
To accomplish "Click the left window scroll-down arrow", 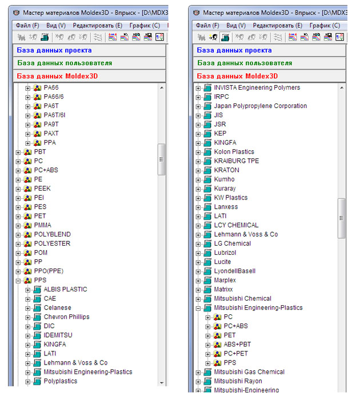I will click(162, 383).
